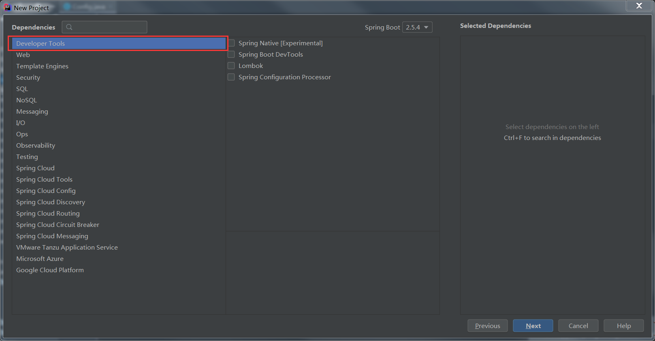Select the Spring Cloud category
655x341 pixels.
pyautogui.click(x=119, y=168)
